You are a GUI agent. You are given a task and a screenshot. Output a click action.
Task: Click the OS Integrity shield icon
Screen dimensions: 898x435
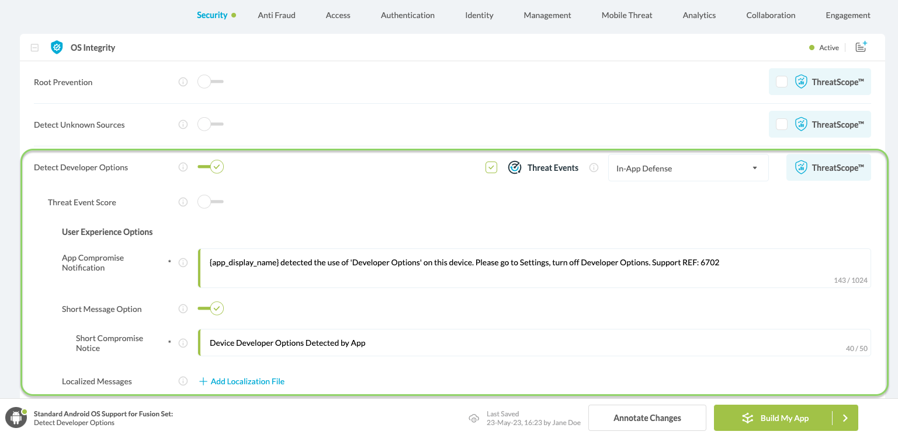57,48
